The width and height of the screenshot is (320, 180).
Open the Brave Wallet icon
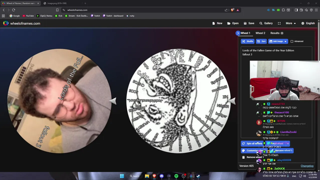(x=301, y=10)
